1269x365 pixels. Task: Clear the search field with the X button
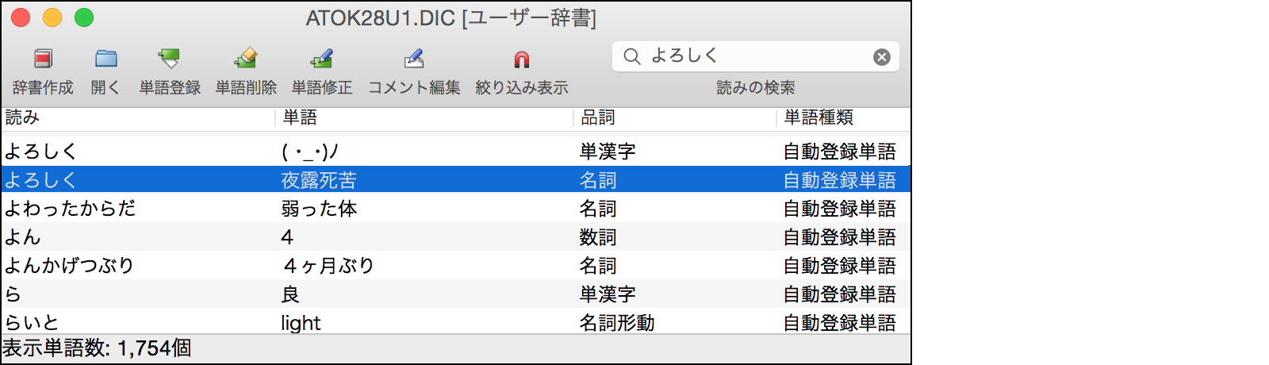[x=881, y=57]
